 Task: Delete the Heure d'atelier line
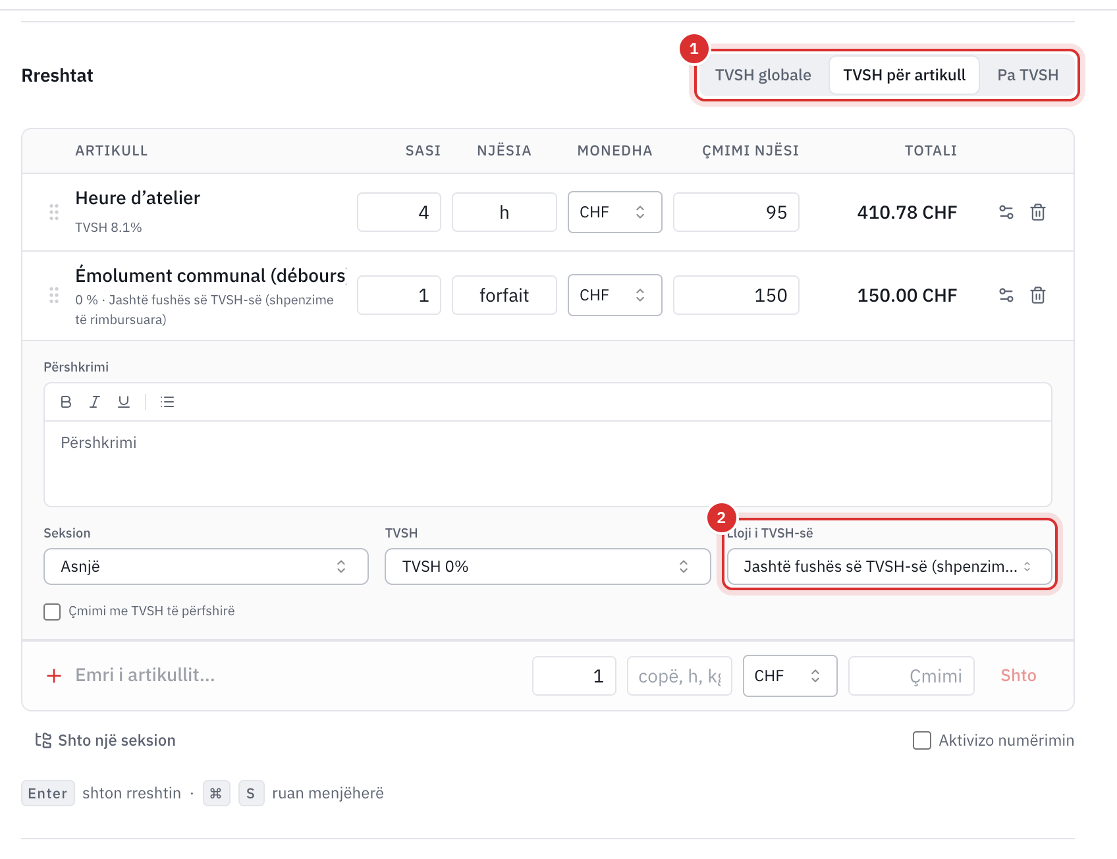[x=1038, y=212]
